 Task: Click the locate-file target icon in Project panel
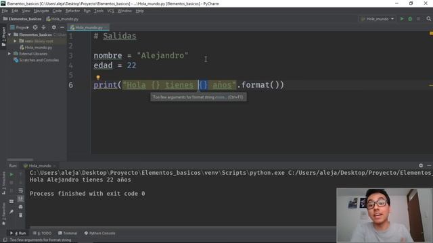pyautogui.click(x=35, y=27)
